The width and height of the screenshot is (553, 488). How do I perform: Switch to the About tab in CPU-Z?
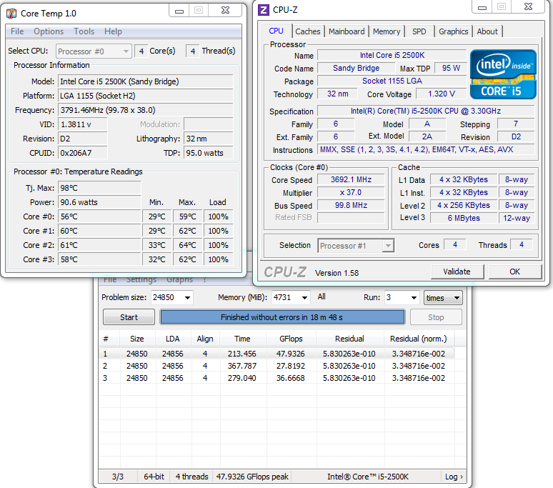(x=487, y=31)
